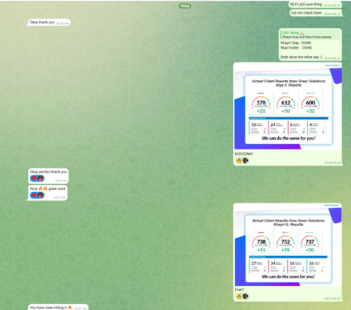Click the Today date pill
Image resolution: width=351 pixels, height=310 pixels.
[185, 6]
